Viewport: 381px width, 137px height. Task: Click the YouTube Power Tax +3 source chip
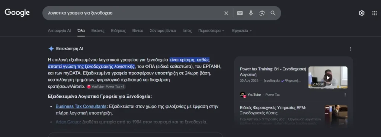(106, 87)
